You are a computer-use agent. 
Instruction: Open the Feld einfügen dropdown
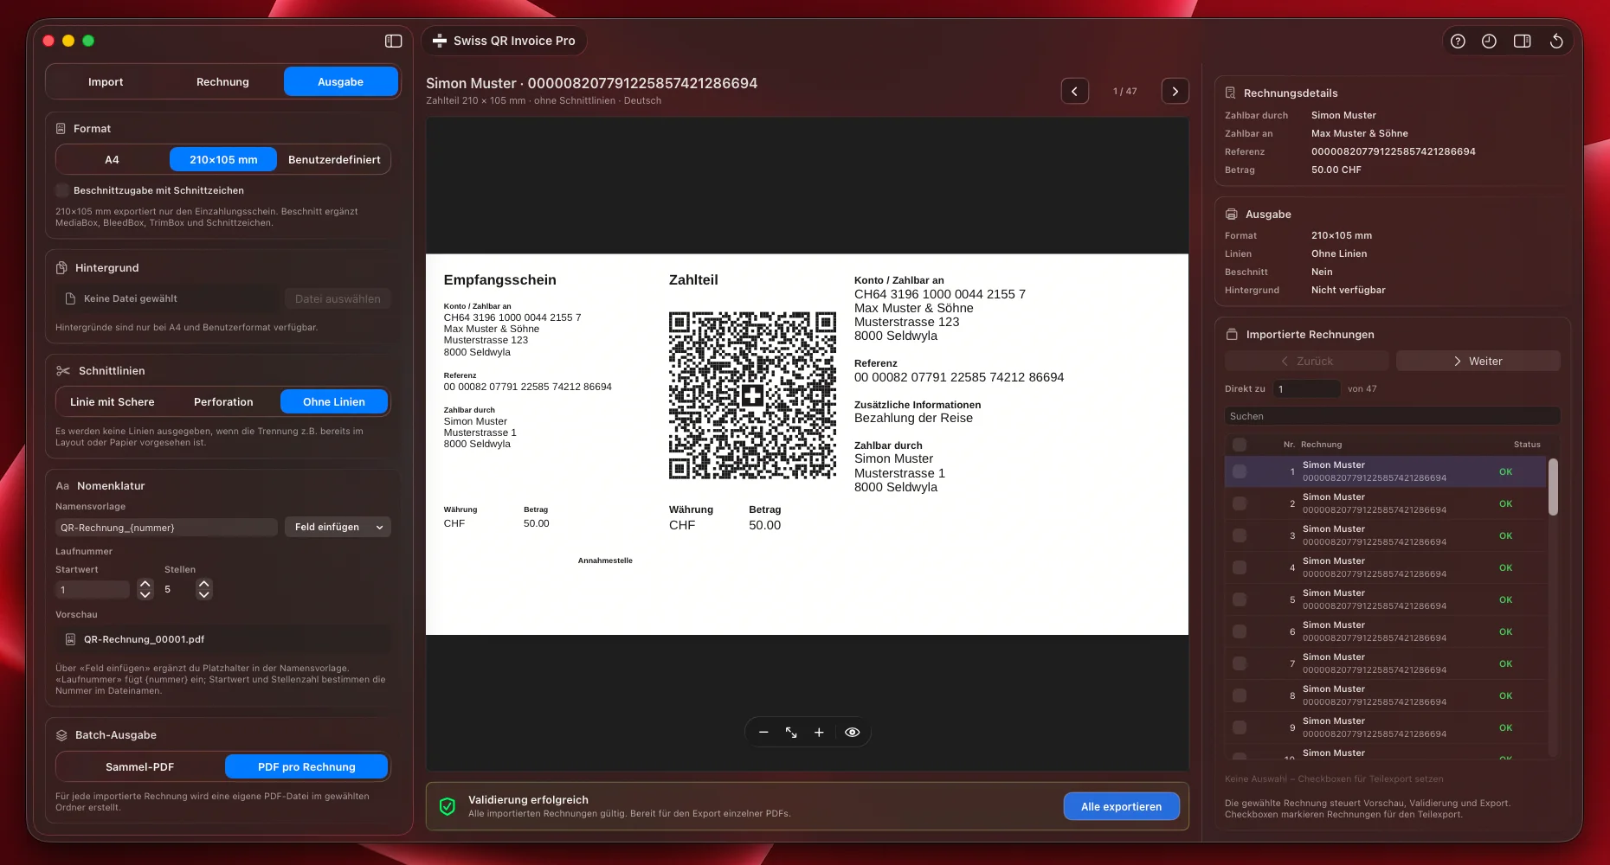pyautogui.click(x=338, y=527)
